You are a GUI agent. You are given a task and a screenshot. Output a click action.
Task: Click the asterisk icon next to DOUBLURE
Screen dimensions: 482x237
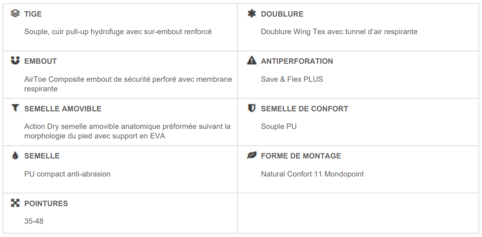252,14
